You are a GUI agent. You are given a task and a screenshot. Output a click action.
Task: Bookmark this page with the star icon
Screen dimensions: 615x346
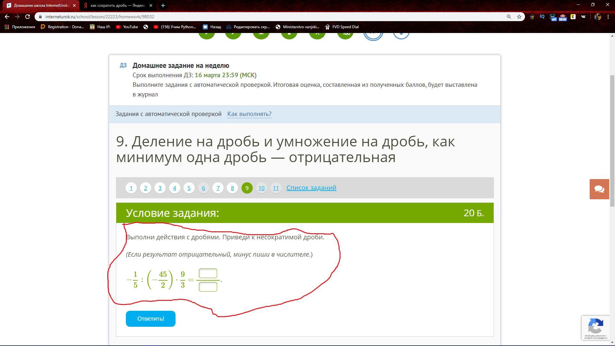pos(519,17)
